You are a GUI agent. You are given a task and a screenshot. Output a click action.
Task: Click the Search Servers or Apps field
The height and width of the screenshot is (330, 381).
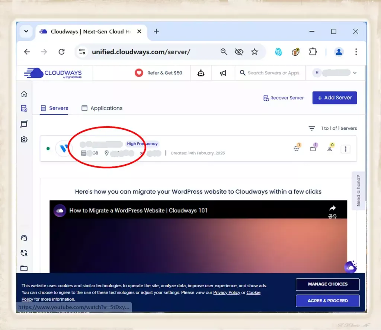(273, 73)
